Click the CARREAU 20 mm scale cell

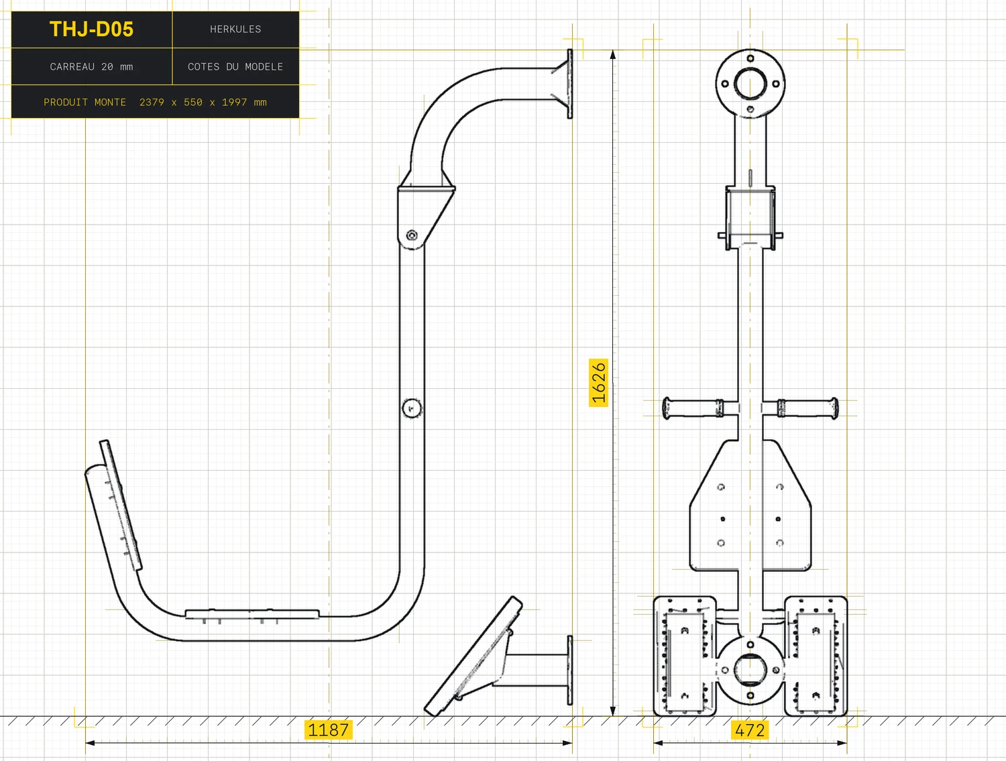click(91, 66)
